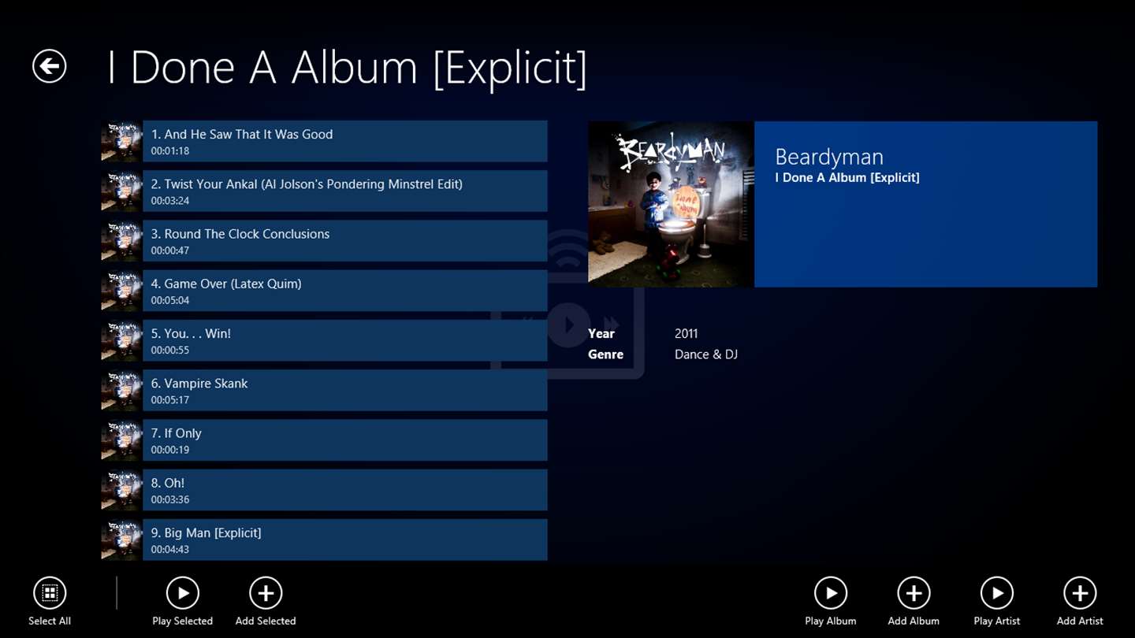Add selected tracks via Add Selected icon

pyautogui.click(x=266, y=593)
